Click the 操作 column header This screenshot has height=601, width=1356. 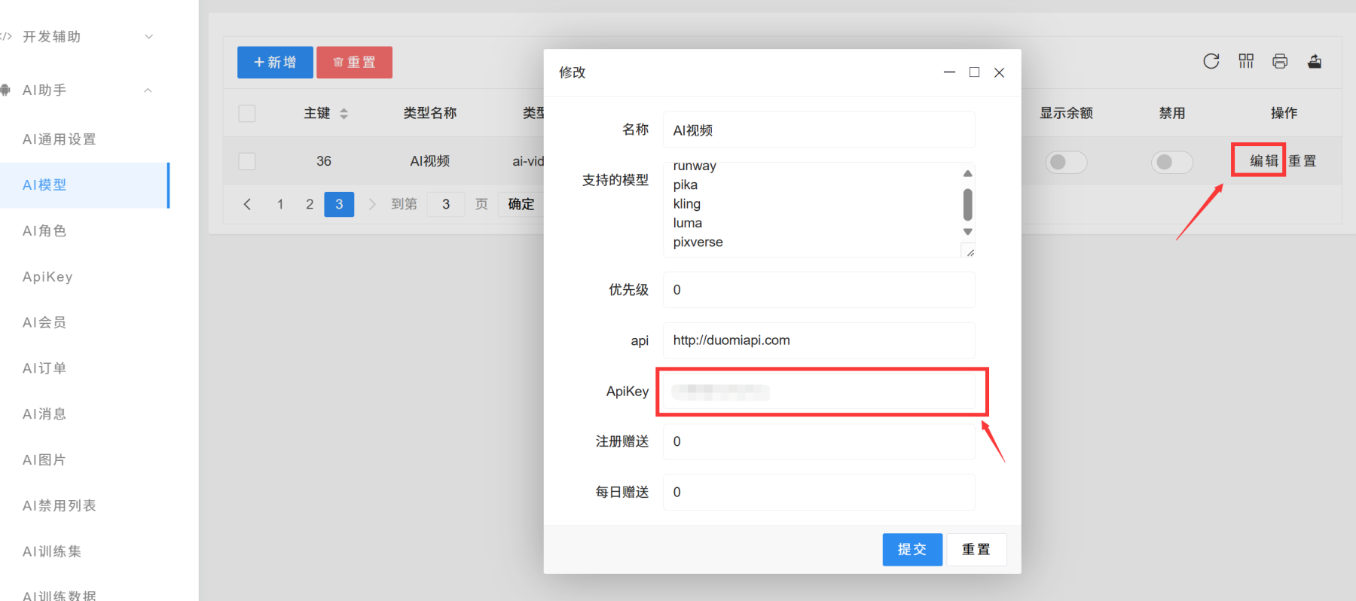[x=1284, y=113]
